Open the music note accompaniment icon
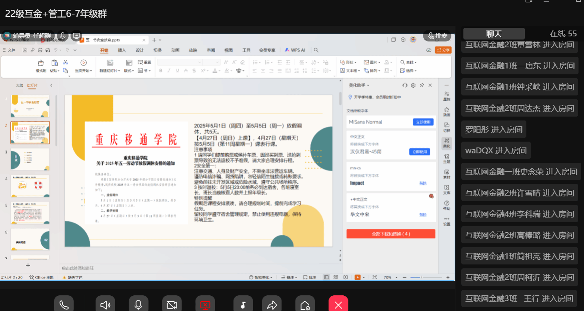 point(243,305)
